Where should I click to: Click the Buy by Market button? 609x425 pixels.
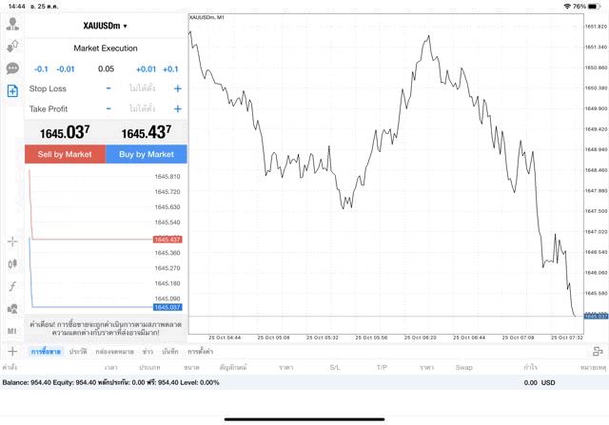pos(147,154)
